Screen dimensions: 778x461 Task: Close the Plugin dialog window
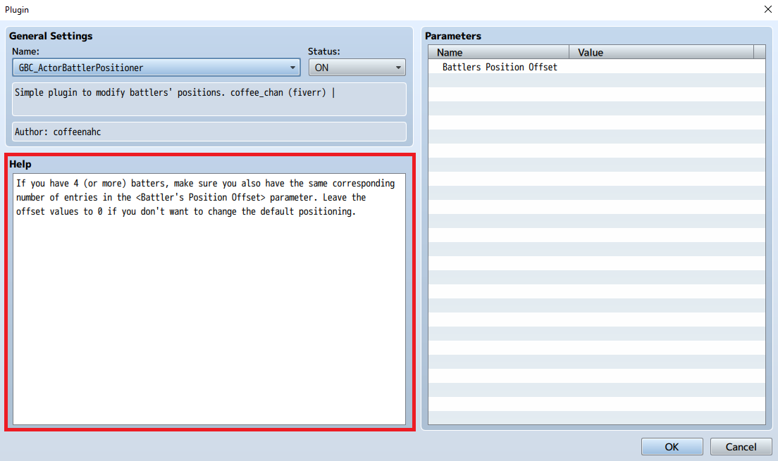point(767,9)
